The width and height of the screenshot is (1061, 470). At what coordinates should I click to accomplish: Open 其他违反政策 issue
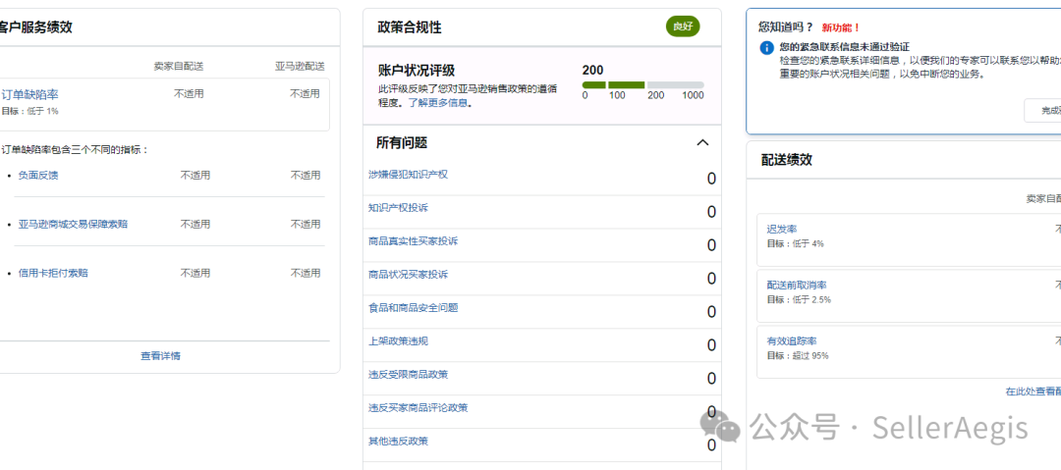tap(398, 441)
